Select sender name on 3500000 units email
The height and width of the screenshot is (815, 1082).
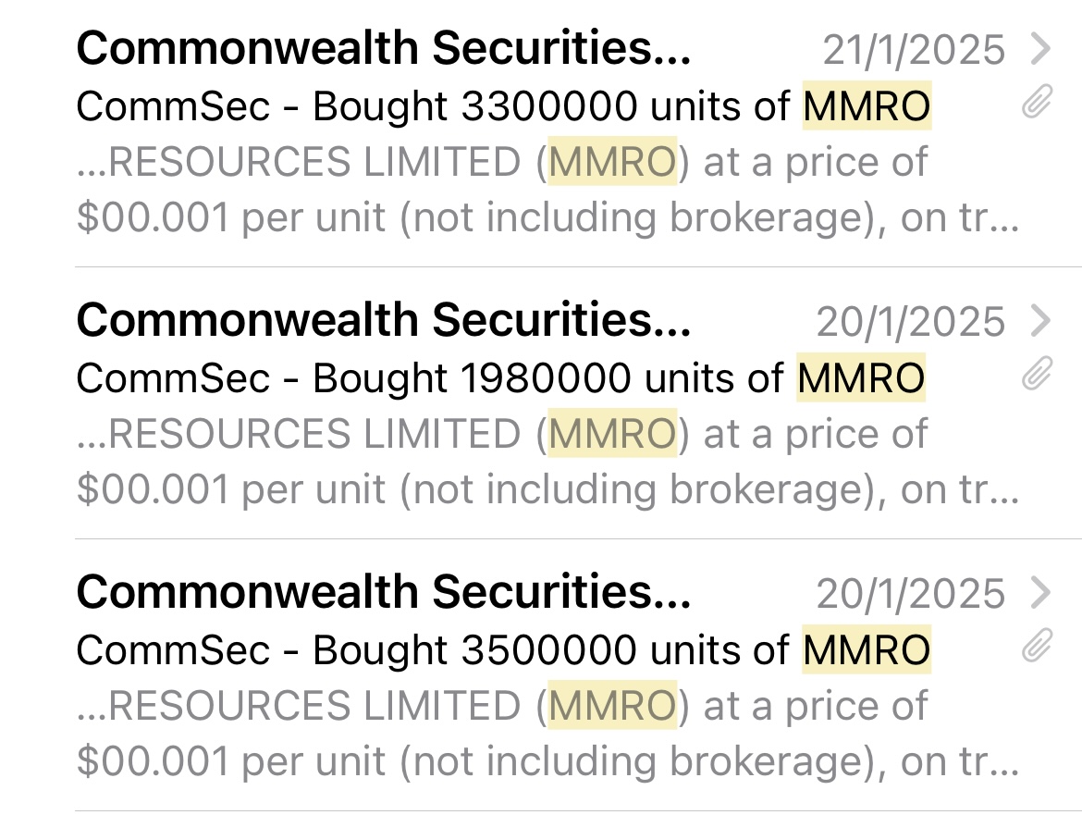[x=383, y=592]
